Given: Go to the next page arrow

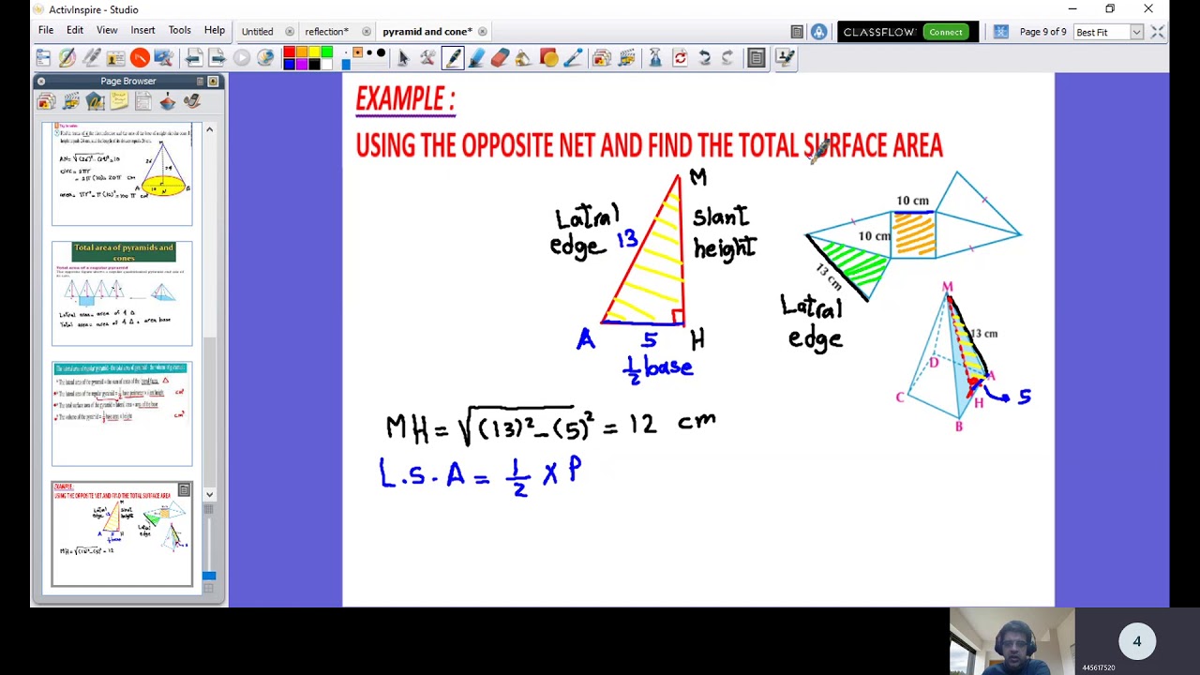Looking at the screenshot, I should coord(217,58).
